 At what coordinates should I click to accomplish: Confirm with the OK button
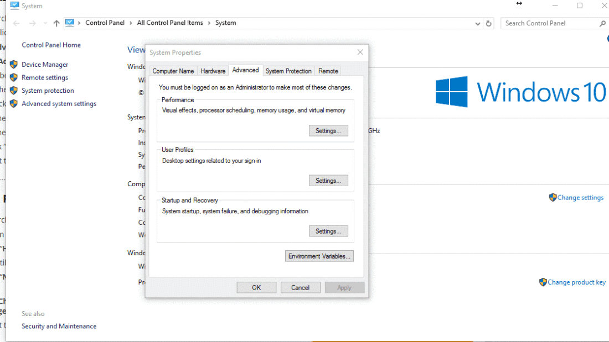pyautogui.click(x=256, y=287)
